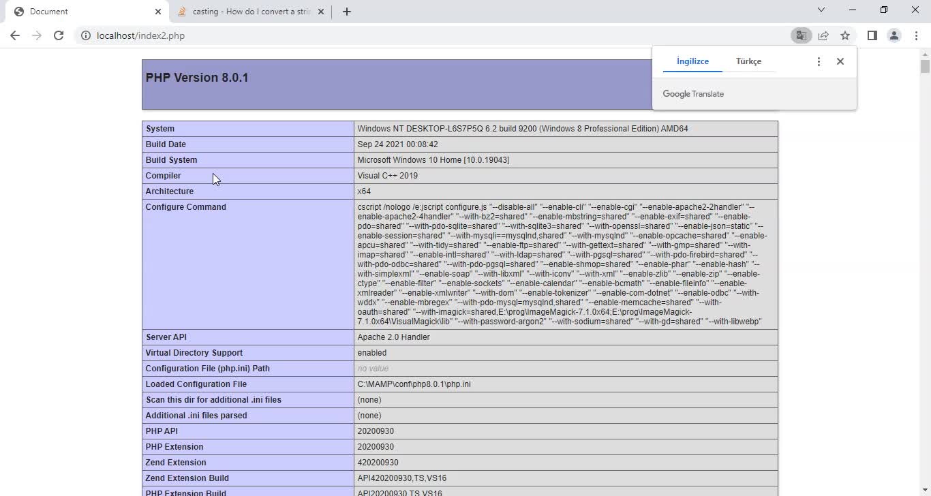The width and height of the screenshot is (931, 496).
Task: Click the Virtual Directory Support label
Action: coord(194,353)
